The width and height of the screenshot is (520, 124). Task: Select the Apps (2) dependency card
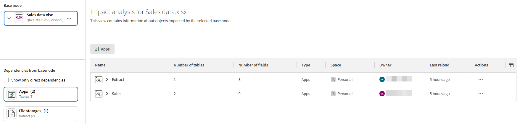pyautogui.click(x=41, y=94)
